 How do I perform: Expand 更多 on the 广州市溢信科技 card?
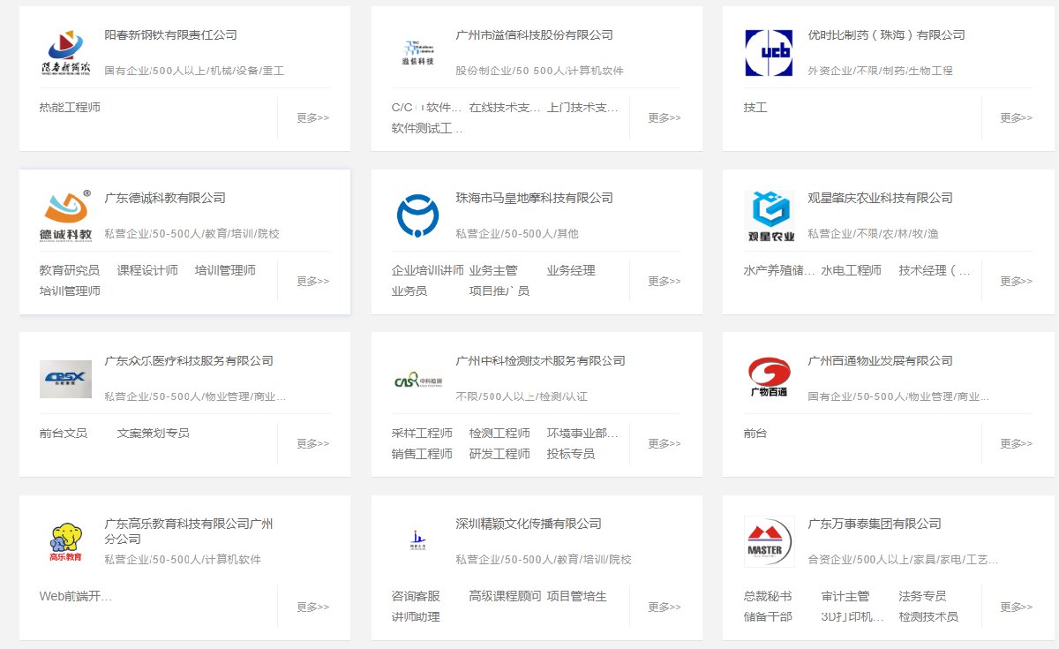click(661, 117)
